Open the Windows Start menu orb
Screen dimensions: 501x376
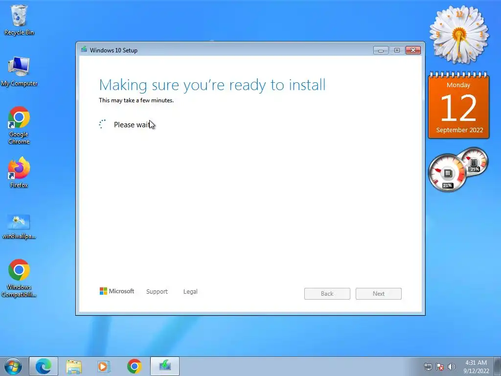[x=13, y=366]
